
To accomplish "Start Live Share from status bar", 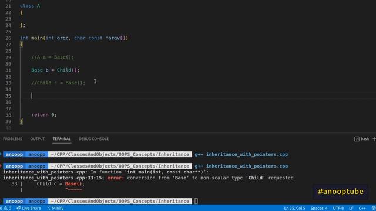I will (x=29, y=208).
